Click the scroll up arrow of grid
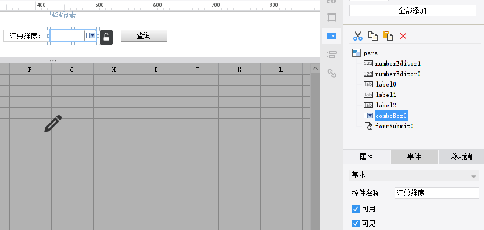484x230 pixels. pyautogui.click(x=315, y=69)
